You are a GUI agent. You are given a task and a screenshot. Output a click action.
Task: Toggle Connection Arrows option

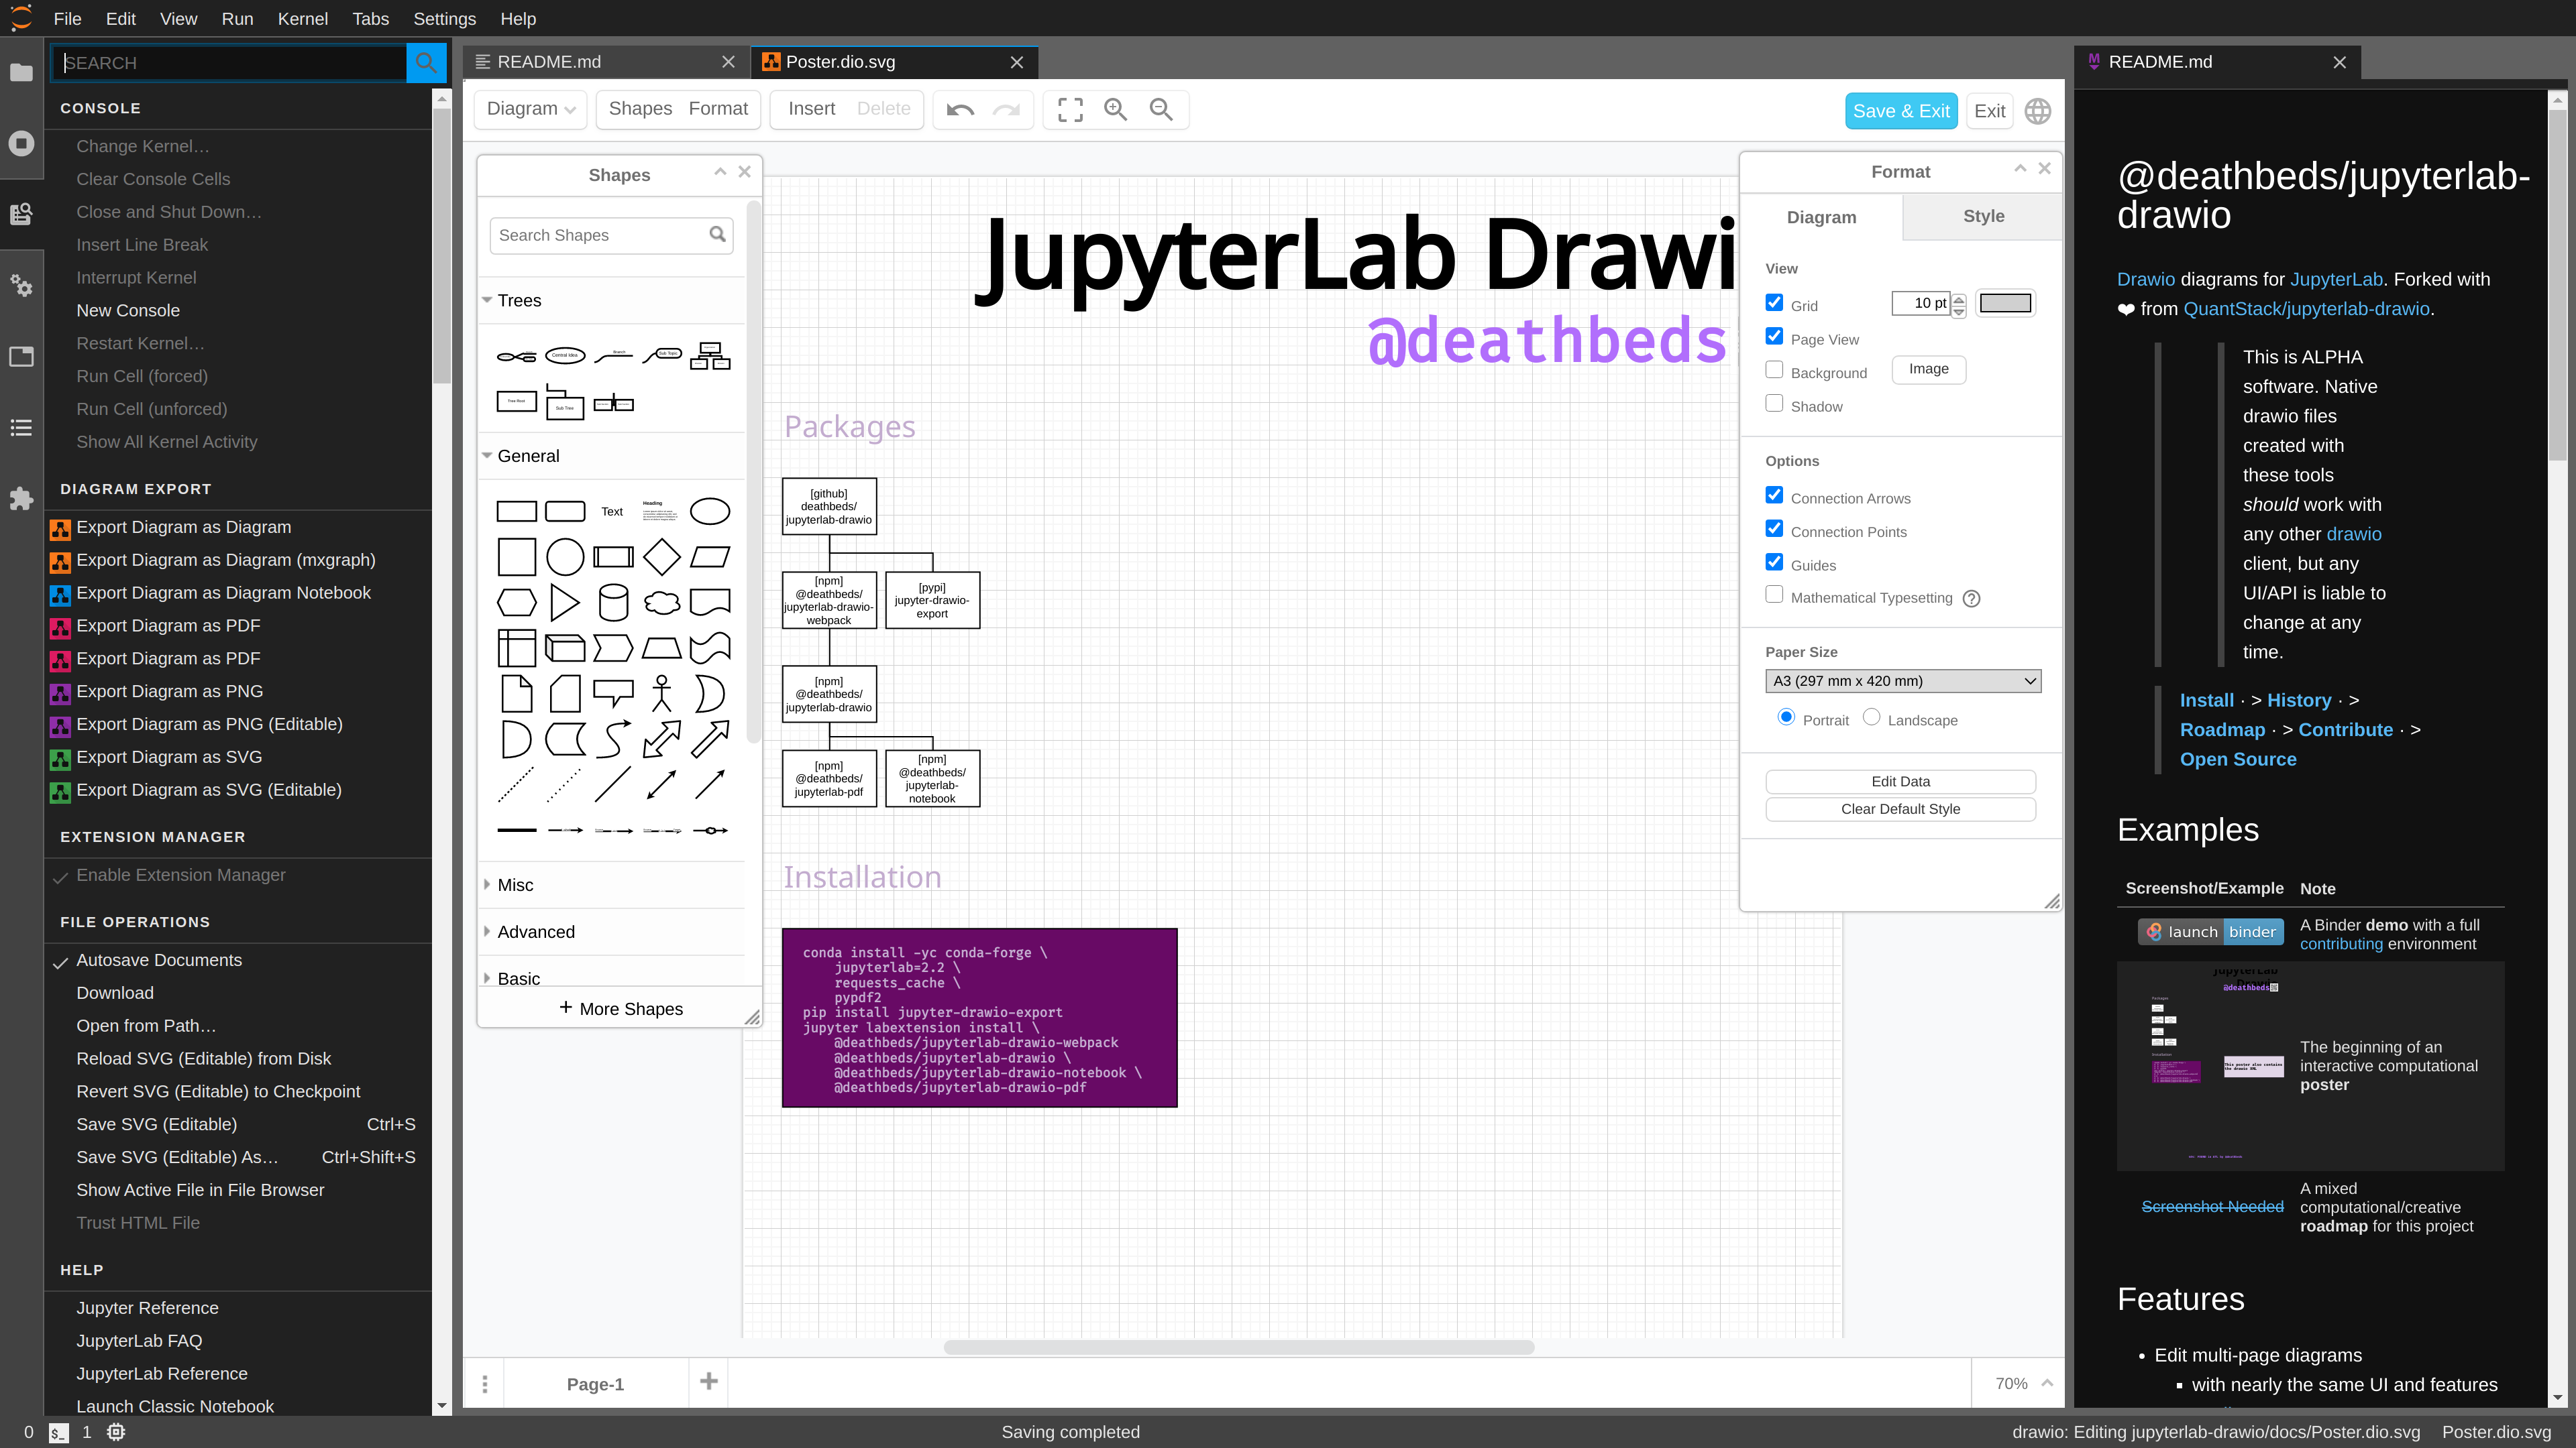tap(1775, 495)
